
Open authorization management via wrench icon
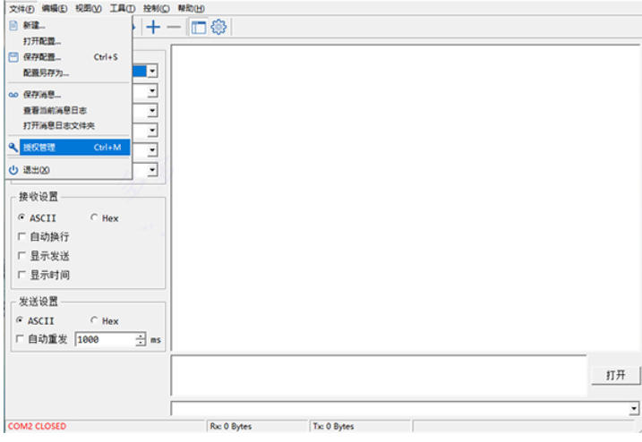point(13,147)
